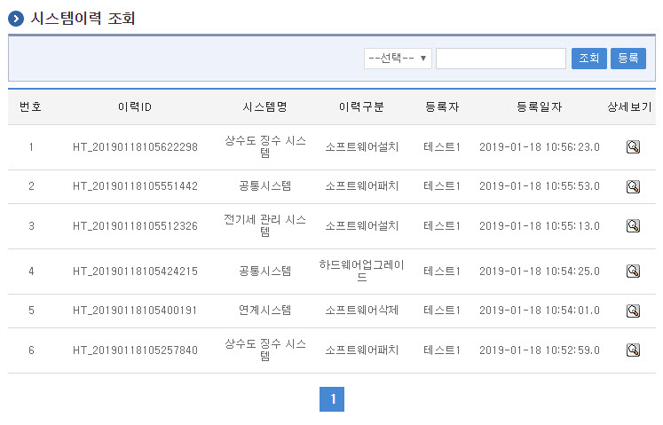Click the 이력ID column header

(135, 106)
